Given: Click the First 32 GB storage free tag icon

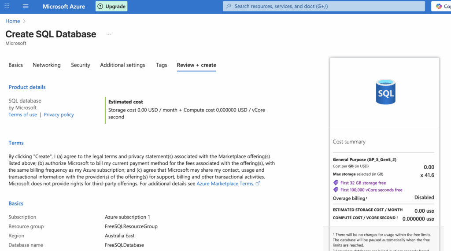Looking at the screenshot, I should pyautogui.click(x=336, y=183).
